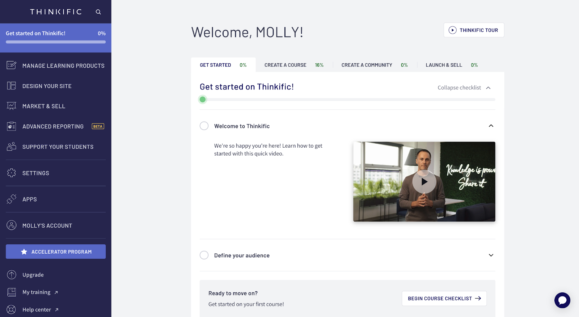Open Settings gear icon
This screenshot has height=317, width=579.
[x=12, y=173]
